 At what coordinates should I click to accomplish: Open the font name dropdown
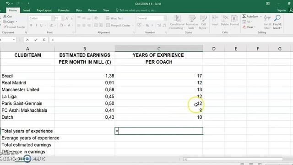(53, 18)
